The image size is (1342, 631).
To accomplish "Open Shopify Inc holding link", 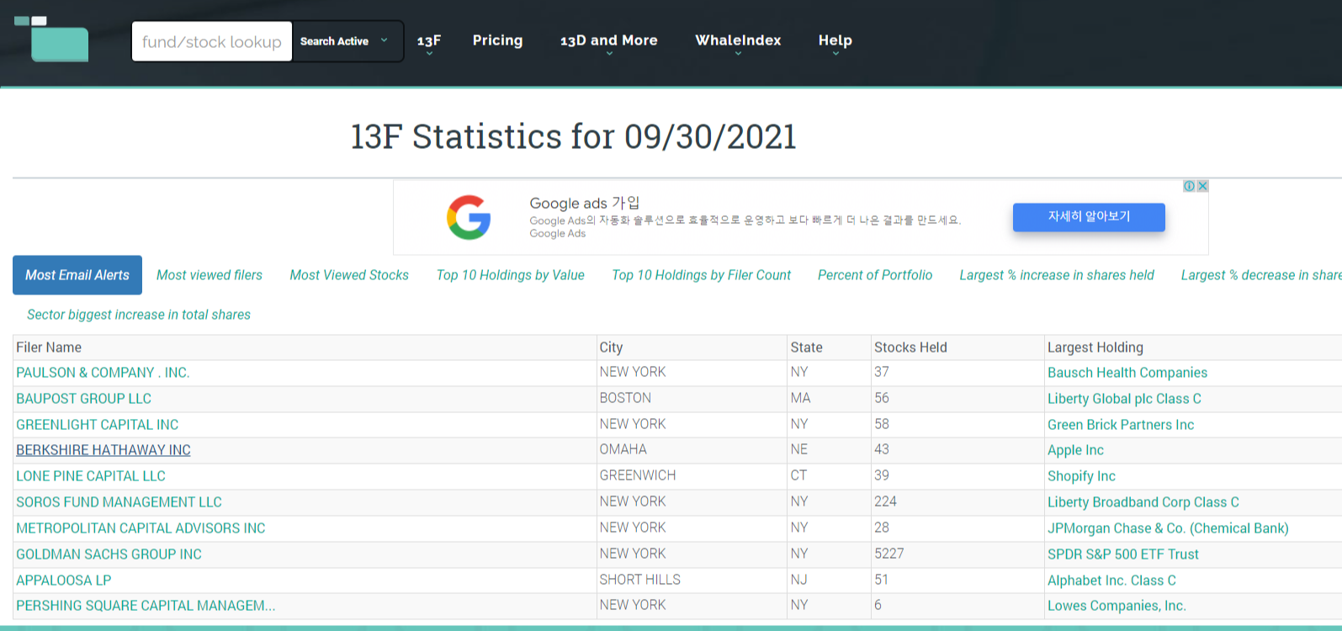I will point(1081,476).
